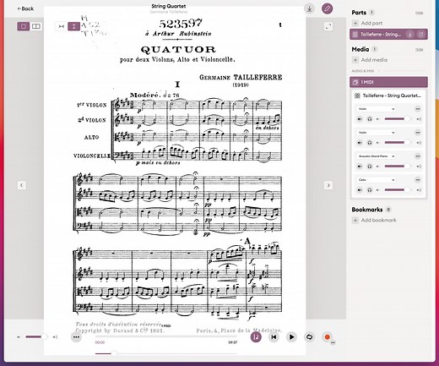Image resolution: width=439 pixels, height=366 pixels.
Task: Mute the first Violin track
Action: pyautogui.click(x=360, y=119)
